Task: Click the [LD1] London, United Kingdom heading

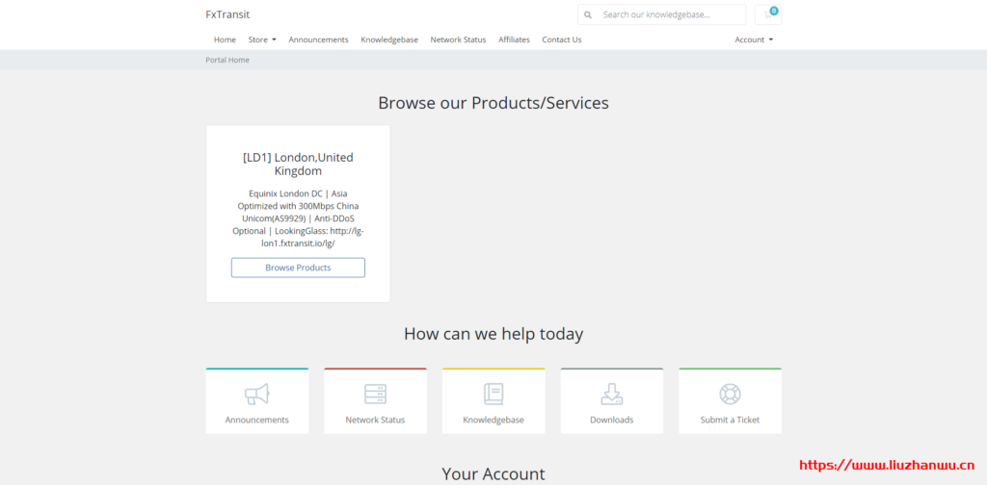Action: pos(298,164)
